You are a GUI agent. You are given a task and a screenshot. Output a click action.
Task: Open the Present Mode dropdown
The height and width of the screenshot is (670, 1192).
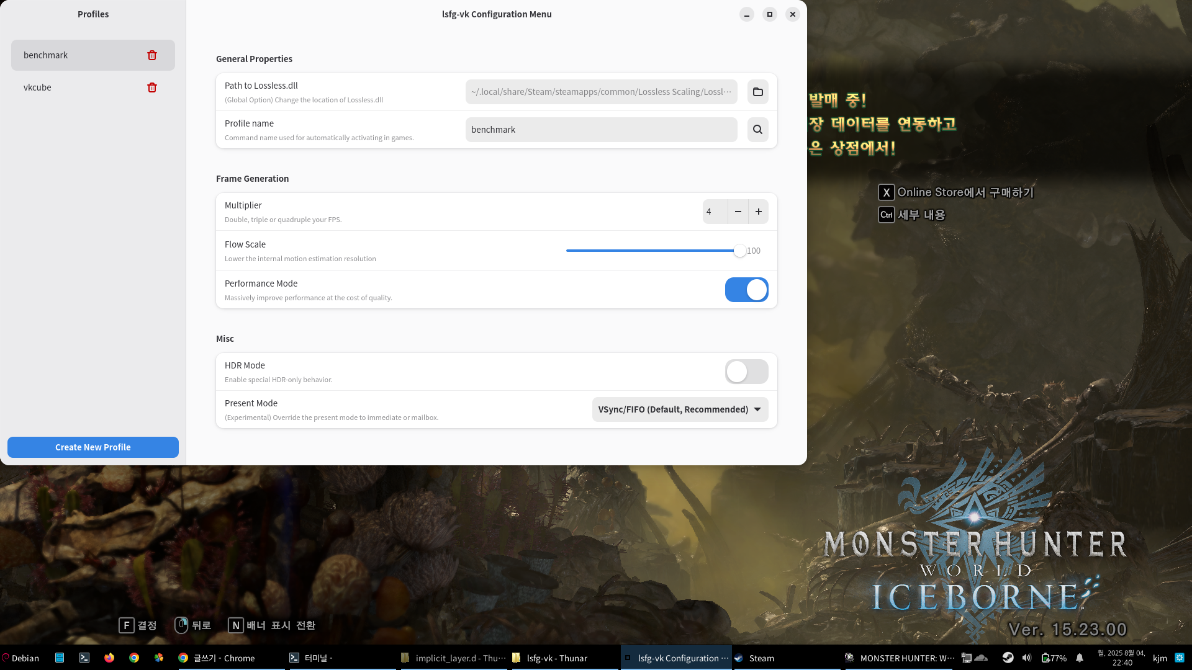(x=680, y=409)
